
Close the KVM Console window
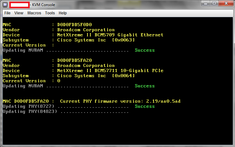(226, 4)
